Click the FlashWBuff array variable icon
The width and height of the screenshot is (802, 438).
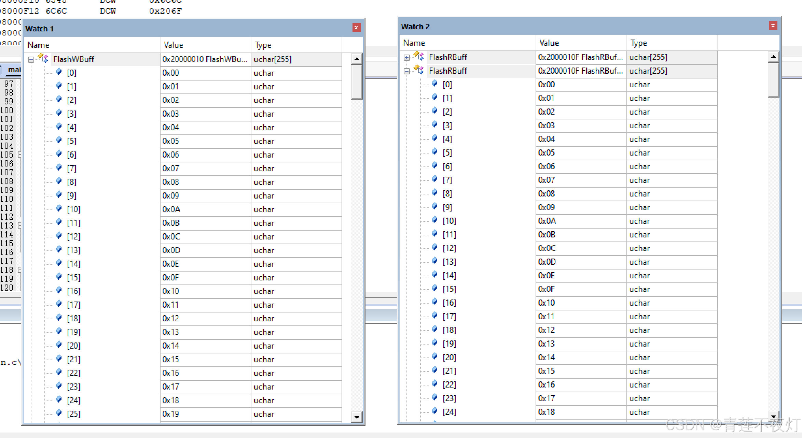coord(43,58)
